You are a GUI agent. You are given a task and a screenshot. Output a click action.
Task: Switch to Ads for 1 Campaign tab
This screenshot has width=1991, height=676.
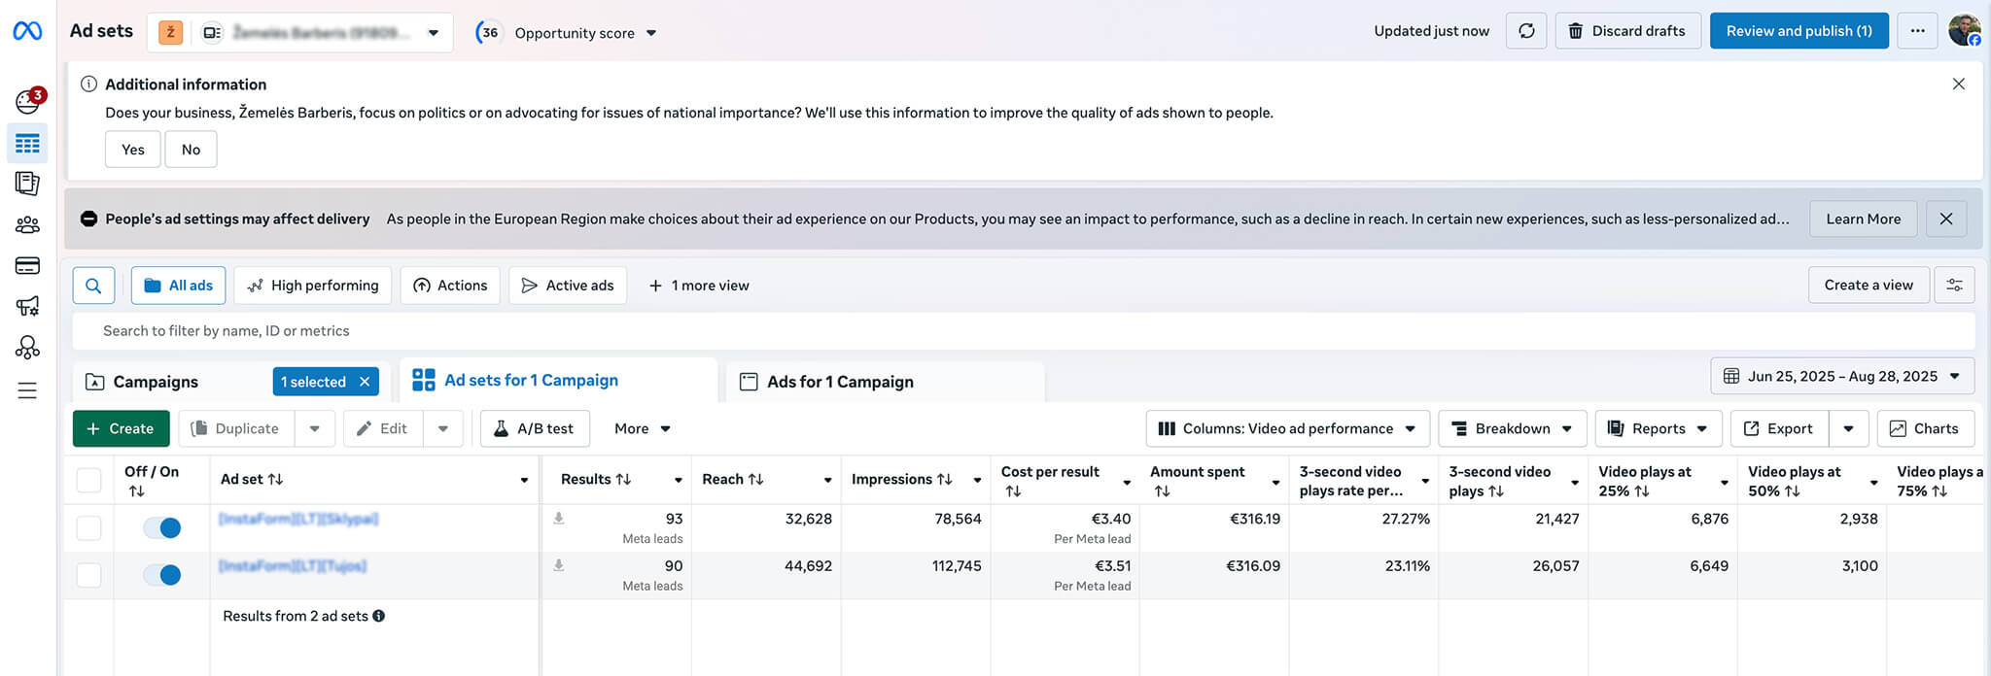(x=840, y=382)
